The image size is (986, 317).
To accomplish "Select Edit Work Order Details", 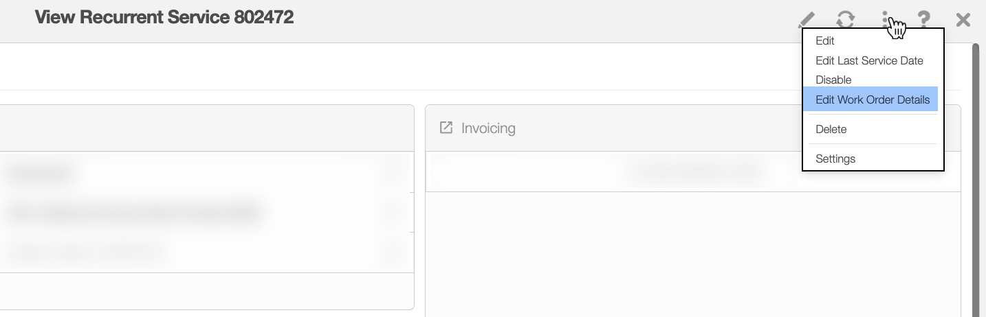I will tap(872, 99).
